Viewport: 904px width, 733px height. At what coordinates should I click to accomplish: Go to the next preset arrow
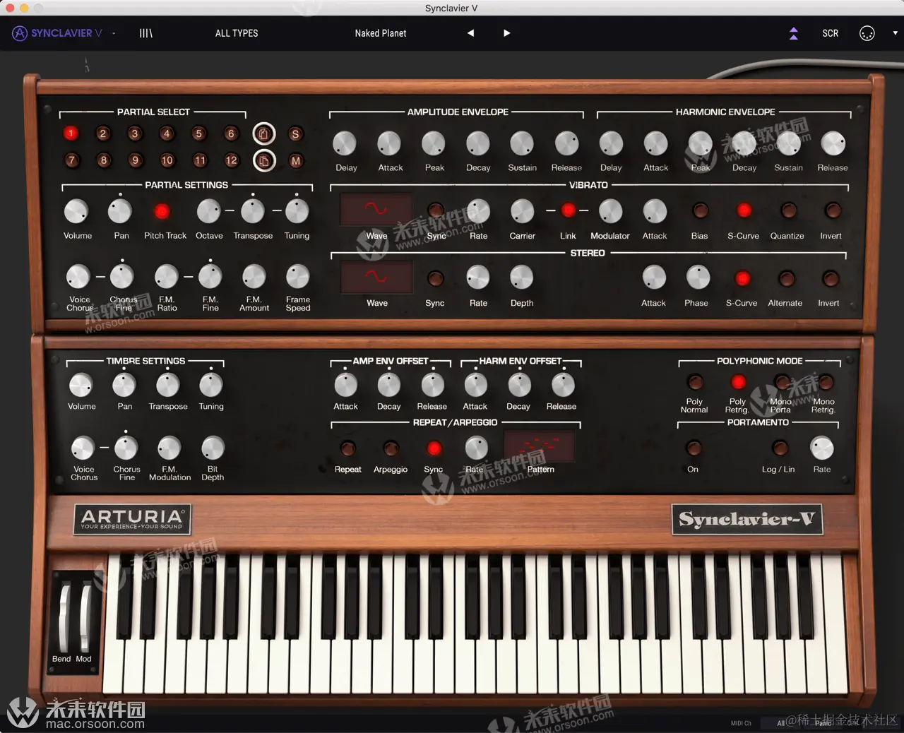506,33
